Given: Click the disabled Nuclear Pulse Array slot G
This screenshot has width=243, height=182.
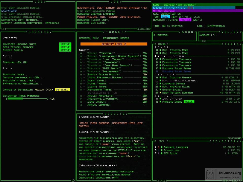Looking at the screenshot, I should pyautogui.click(x=174, y=72).
